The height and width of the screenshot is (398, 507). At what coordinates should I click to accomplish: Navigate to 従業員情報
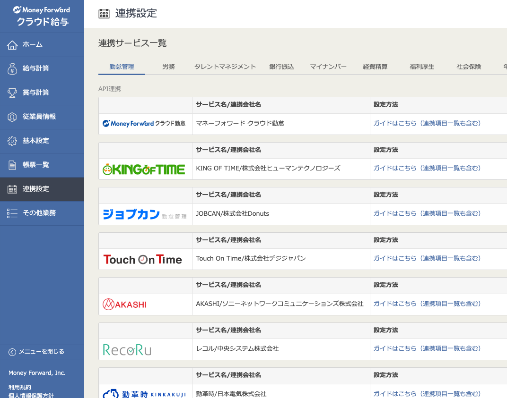click(42, 117)
